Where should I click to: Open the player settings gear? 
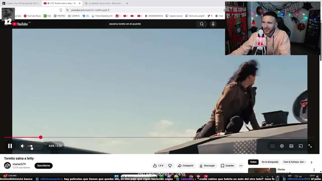pos(282,146)
